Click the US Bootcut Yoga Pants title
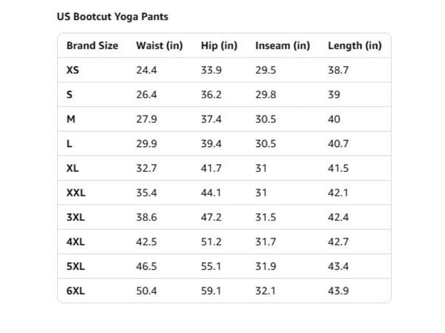The height and width of the screenshot is (333, 445). coord(112,17)
